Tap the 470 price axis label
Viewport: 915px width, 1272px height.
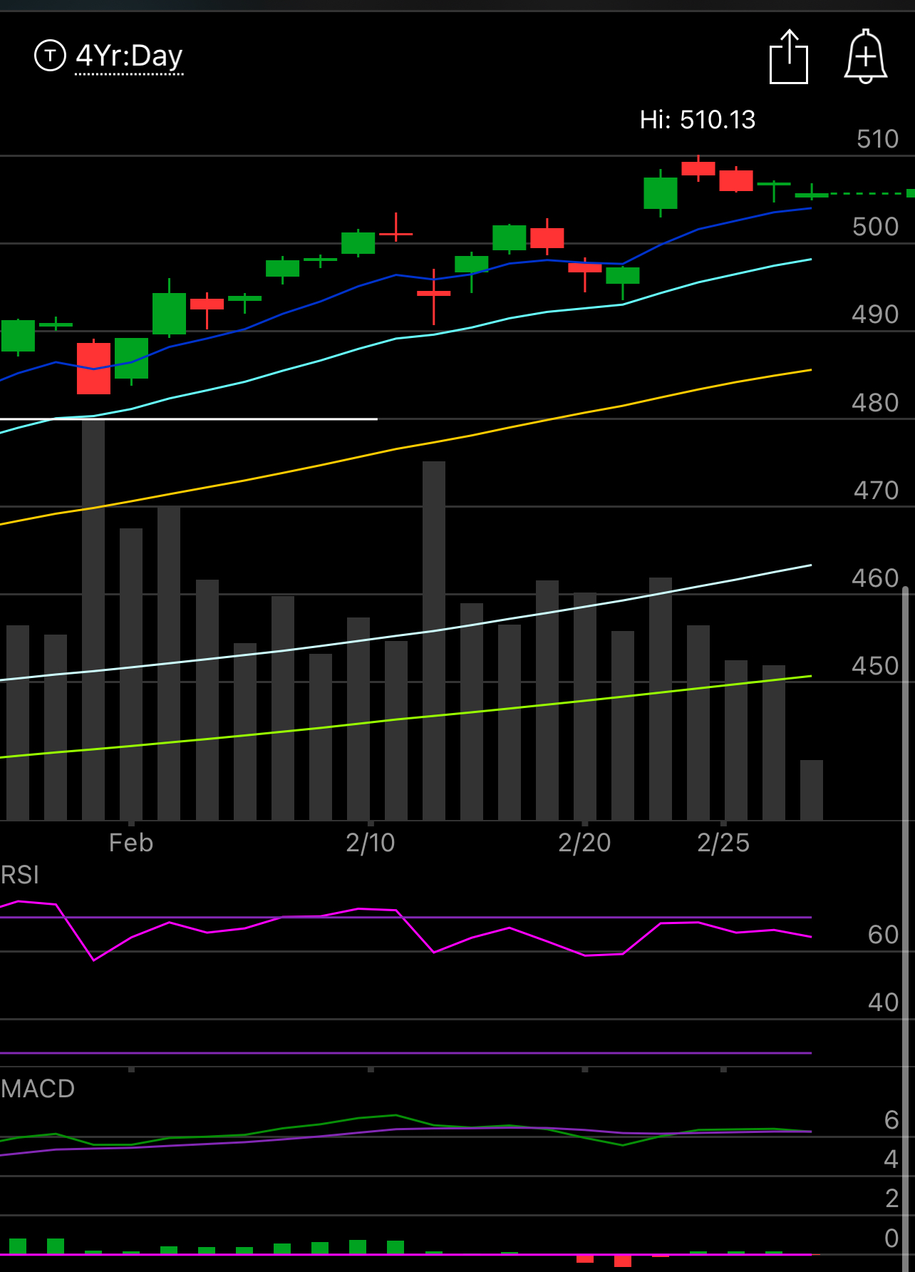877,491
